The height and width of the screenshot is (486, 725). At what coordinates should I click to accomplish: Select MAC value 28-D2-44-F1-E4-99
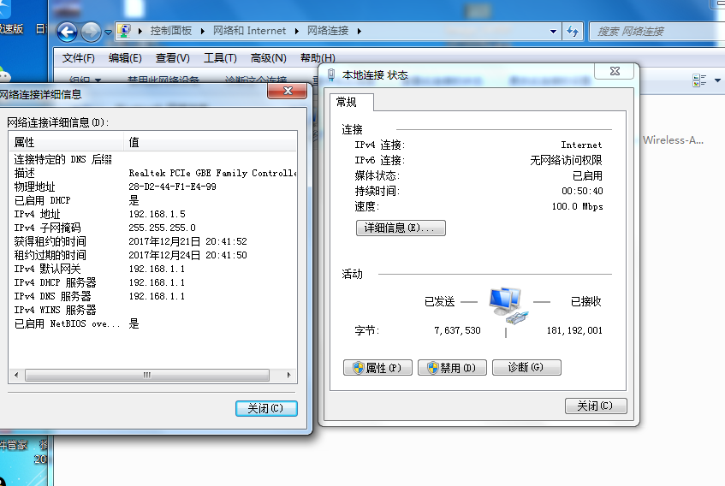pos(172,187)
